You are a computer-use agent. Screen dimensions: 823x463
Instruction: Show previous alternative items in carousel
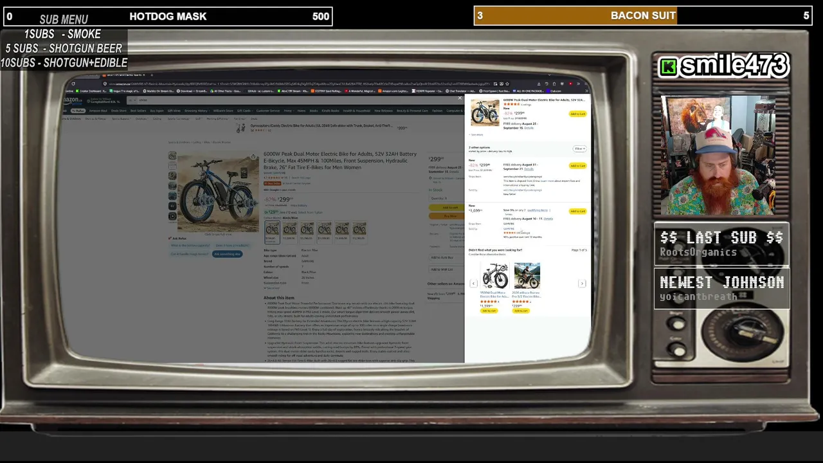click(473, 284)
